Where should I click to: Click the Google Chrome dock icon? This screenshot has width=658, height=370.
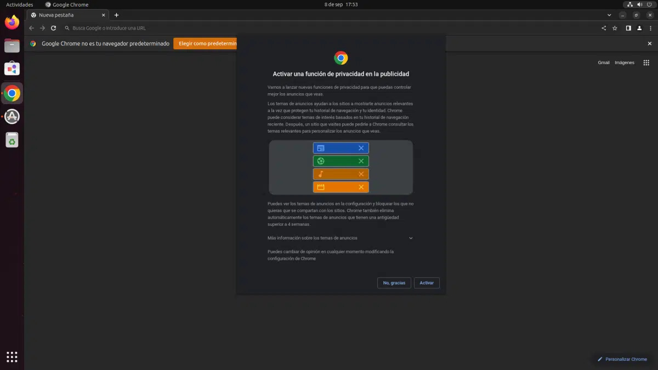12,93
